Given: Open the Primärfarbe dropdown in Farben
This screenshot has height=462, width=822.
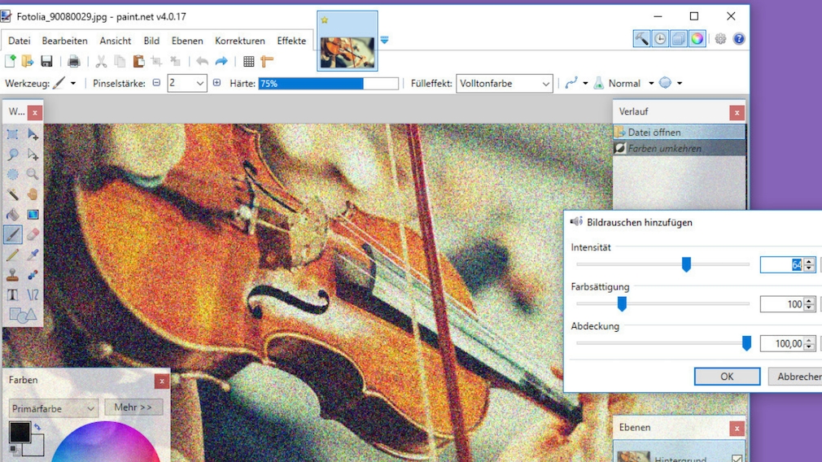Looking at the screenshot, I should [54, 408].
